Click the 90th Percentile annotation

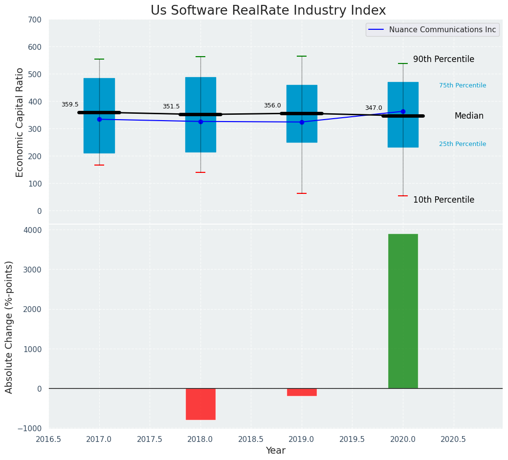443,59
